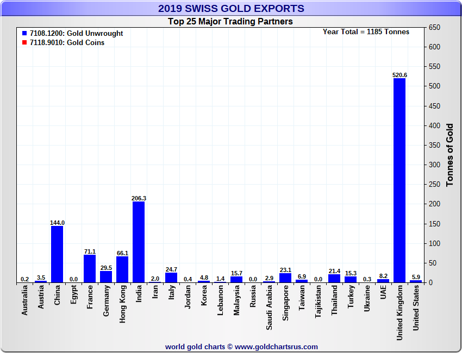Click the France bar

(90, 269)
